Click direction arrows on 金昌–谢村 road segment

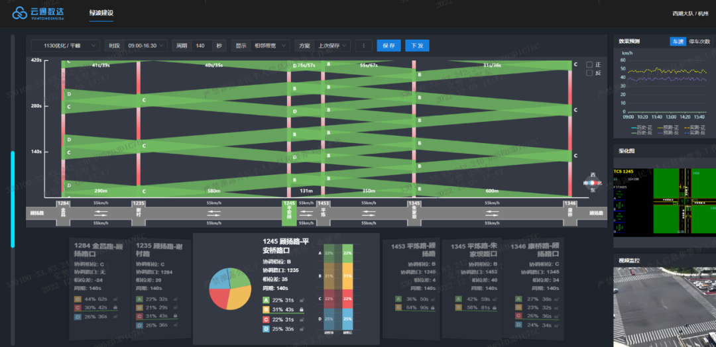point(101,213)
